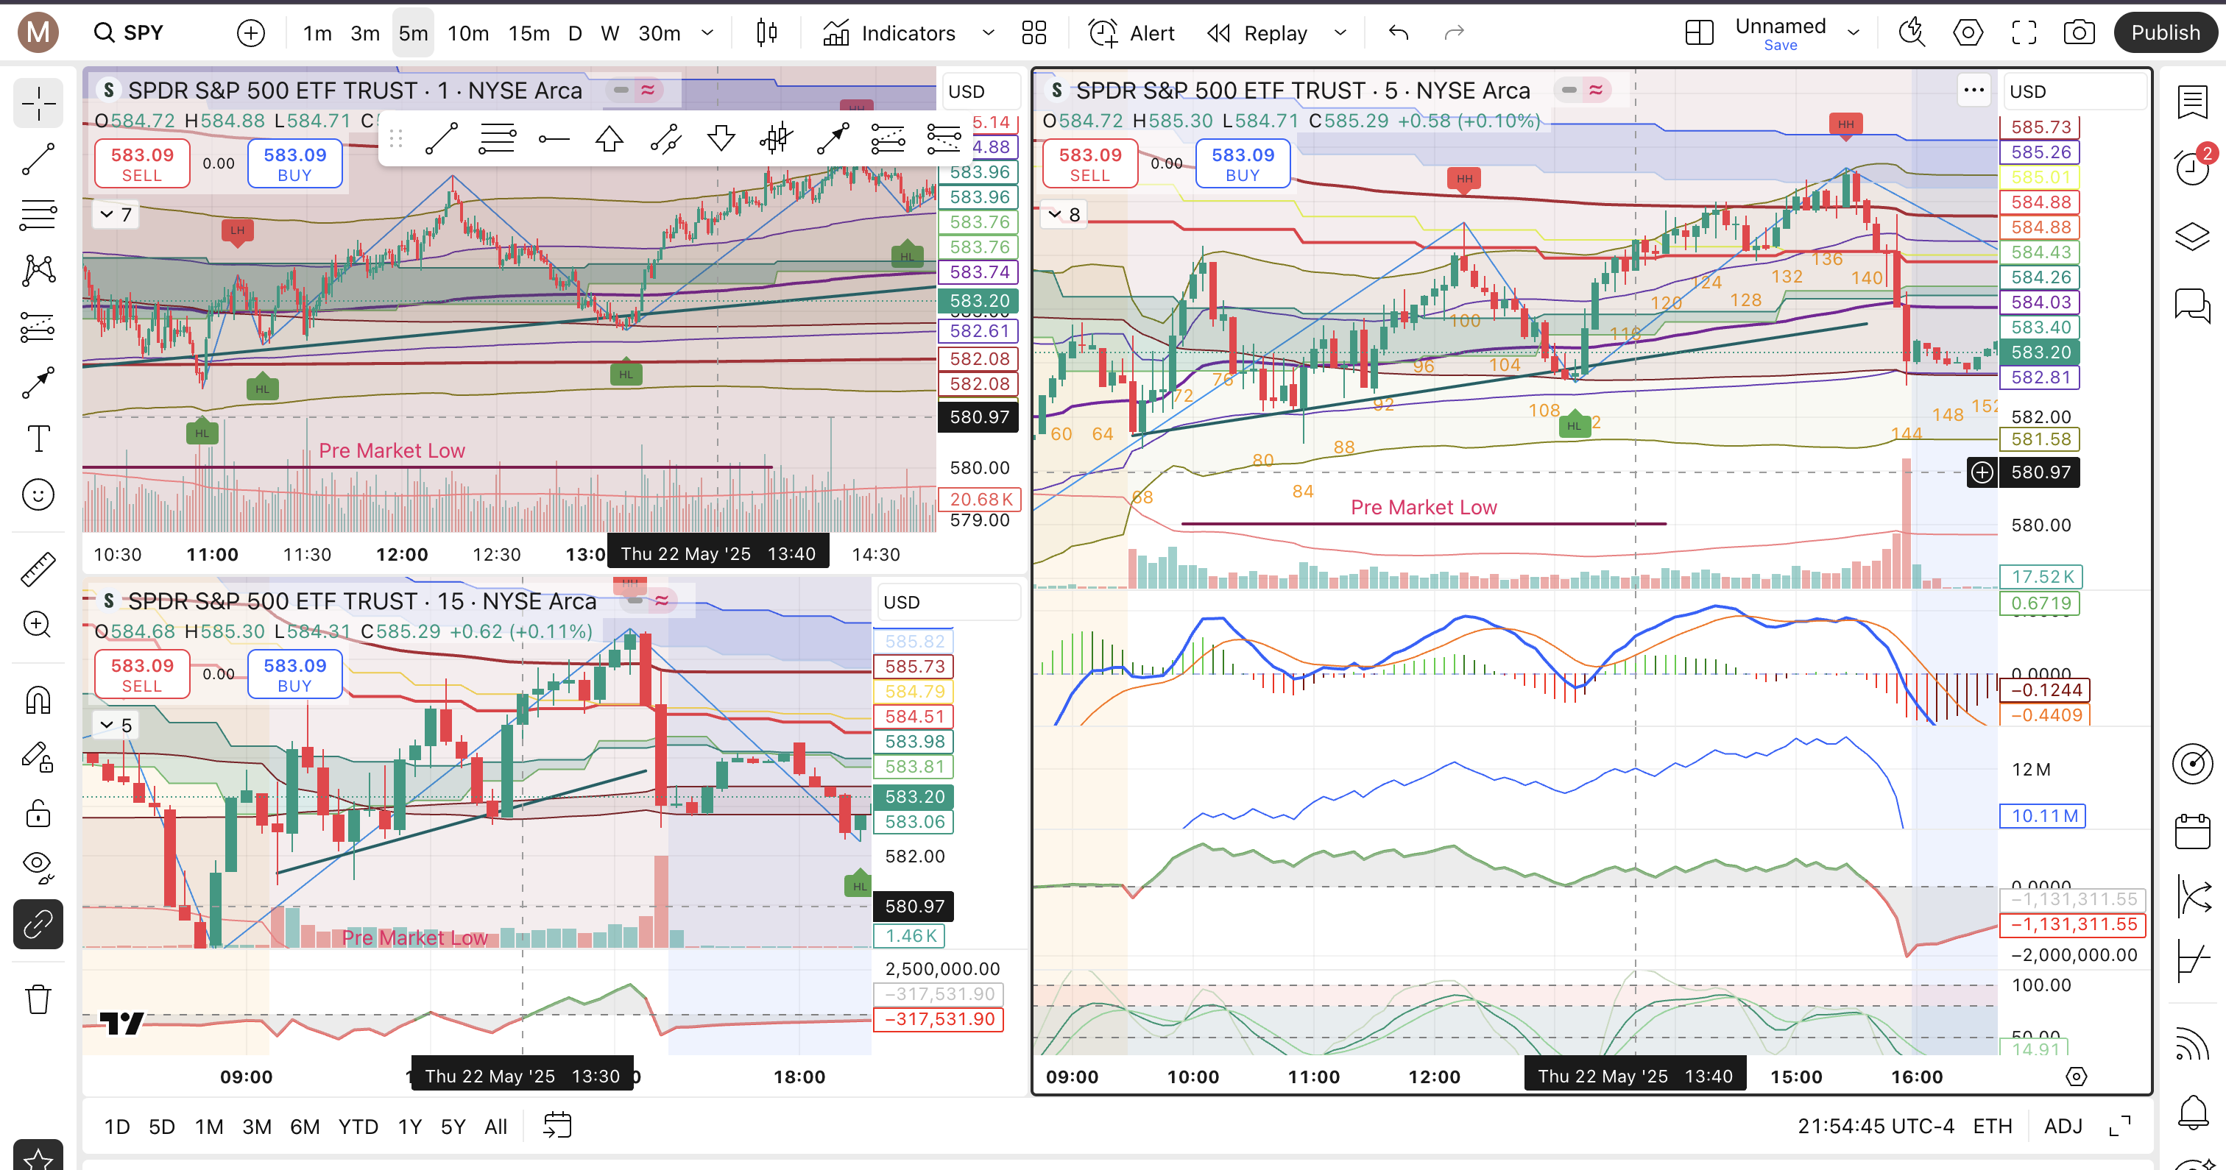
Task: Open the Indicators favorites dropdown arrow
Action: pos(988,33)
